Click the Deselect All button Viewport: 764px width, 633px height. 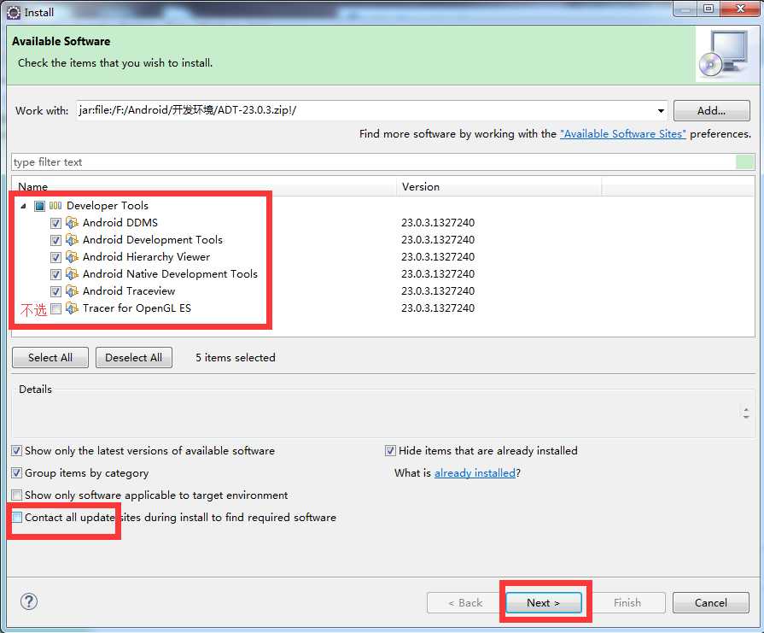tap(133, 357)
